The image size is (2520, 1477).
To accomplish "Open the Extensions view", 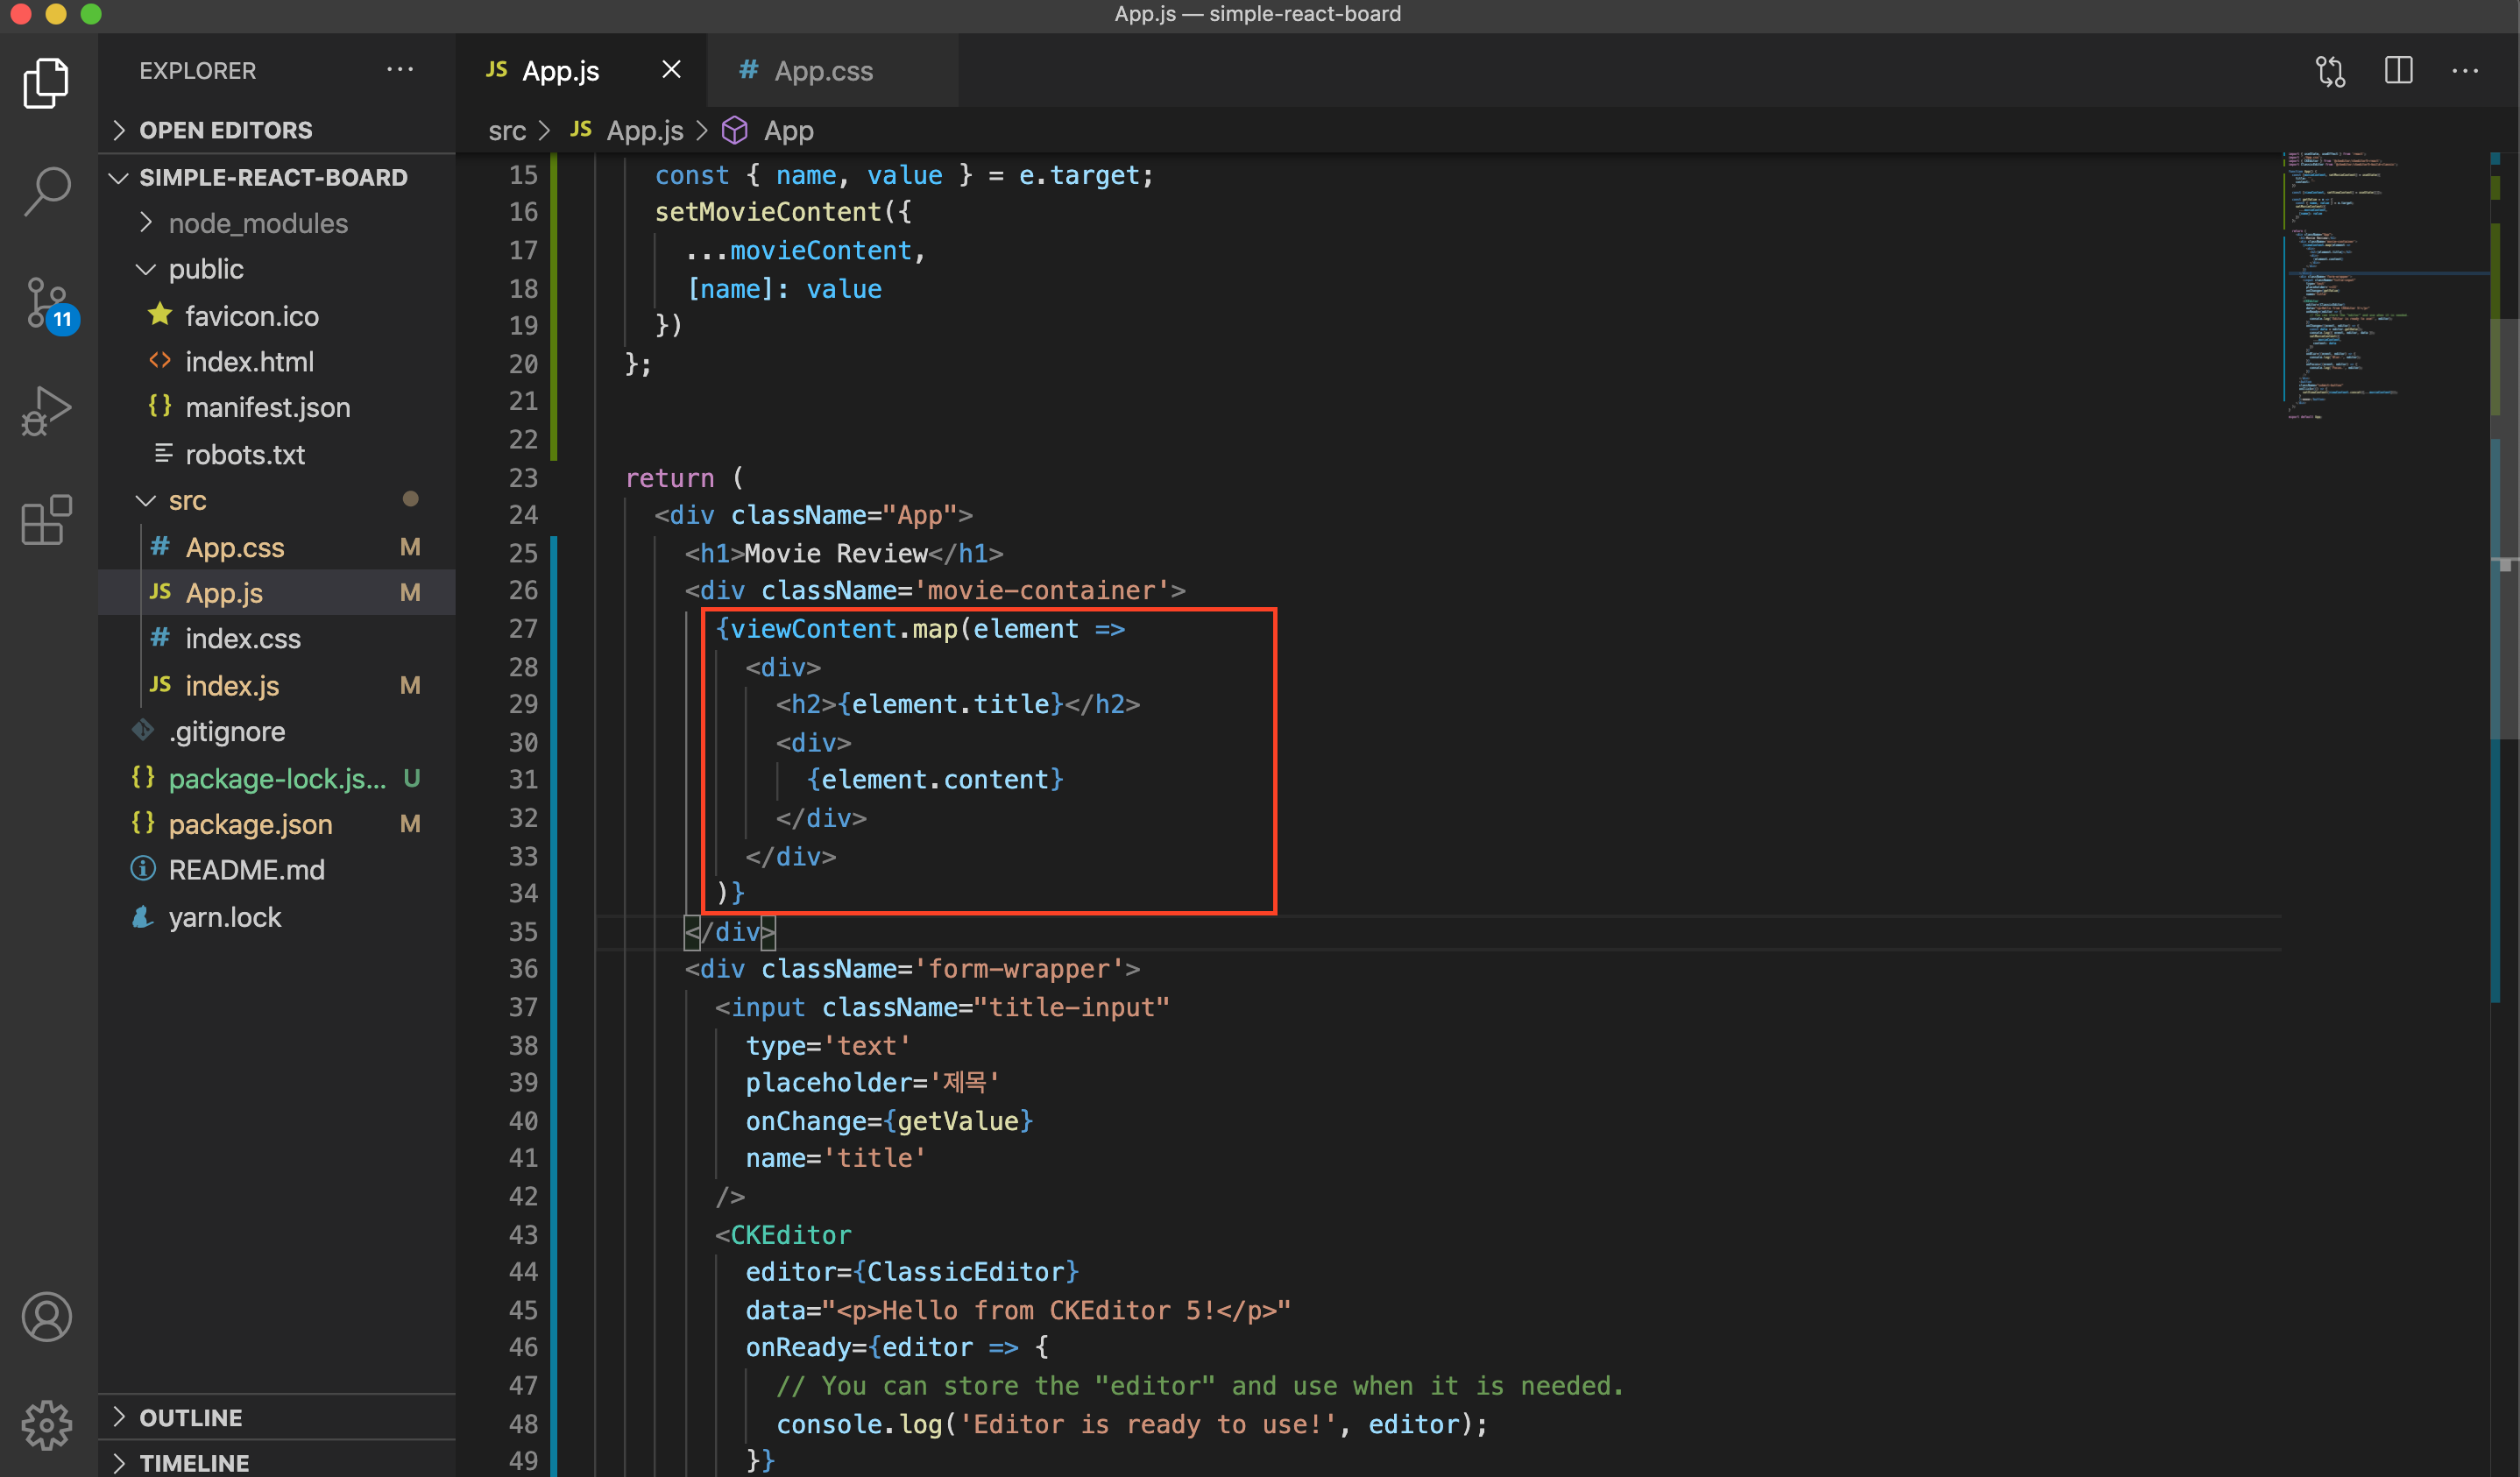I will point(47,520).
